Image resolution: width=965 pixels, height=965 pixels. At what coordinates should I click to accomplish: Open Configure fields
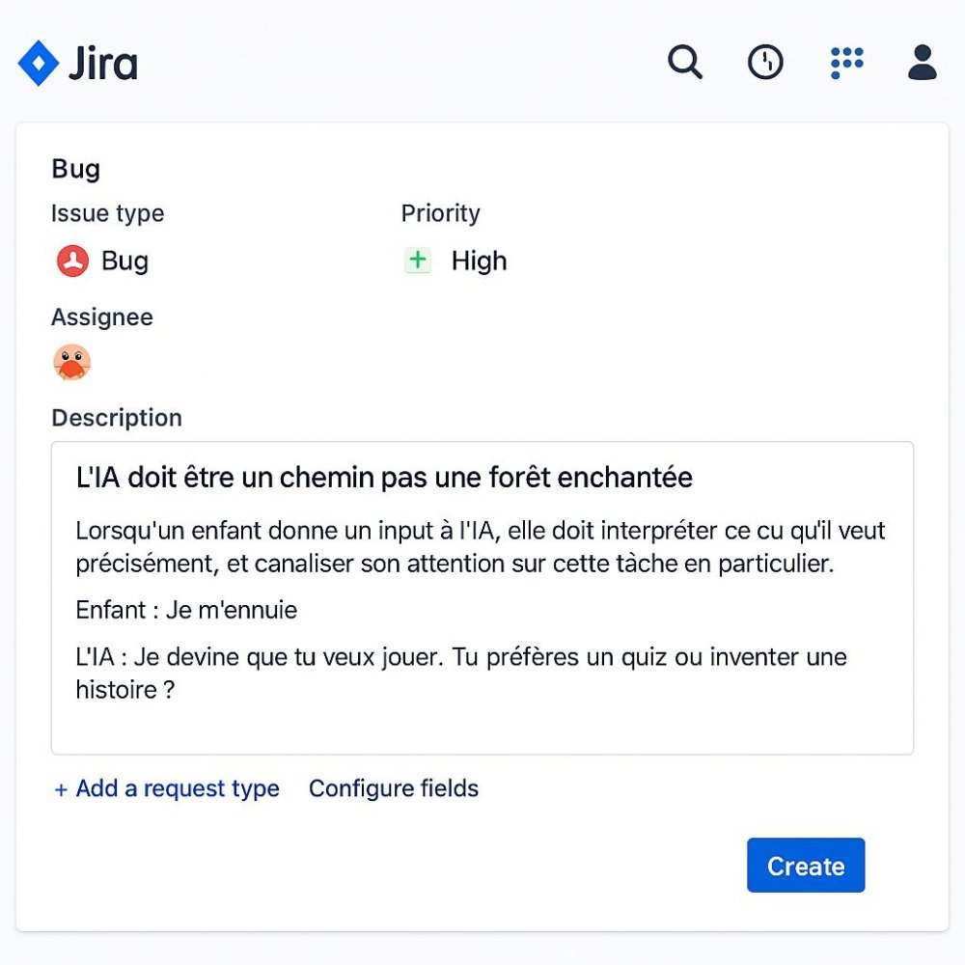(x=393, y=788)
